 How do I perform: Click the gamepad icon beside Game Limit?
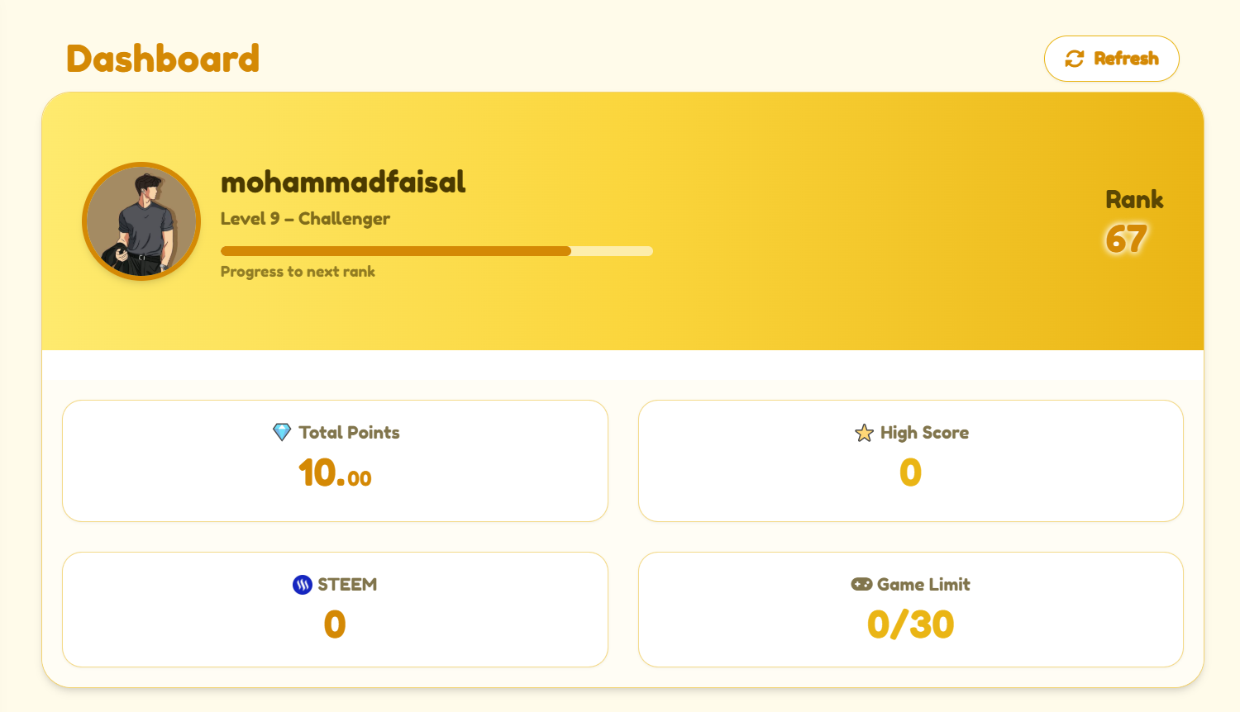click(861, 584)
